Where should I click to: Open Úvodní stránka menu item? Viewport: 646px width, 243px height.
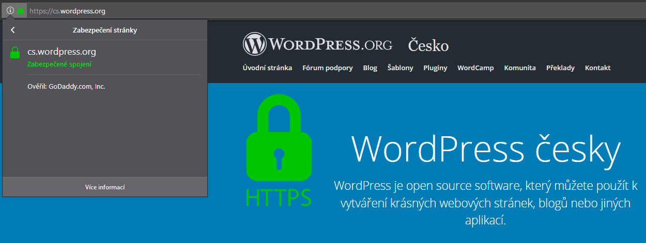(x=268, y=68)
